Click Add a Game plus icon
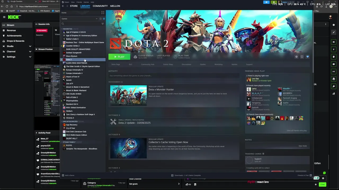The image size is (339, 190). click(63, 175)
